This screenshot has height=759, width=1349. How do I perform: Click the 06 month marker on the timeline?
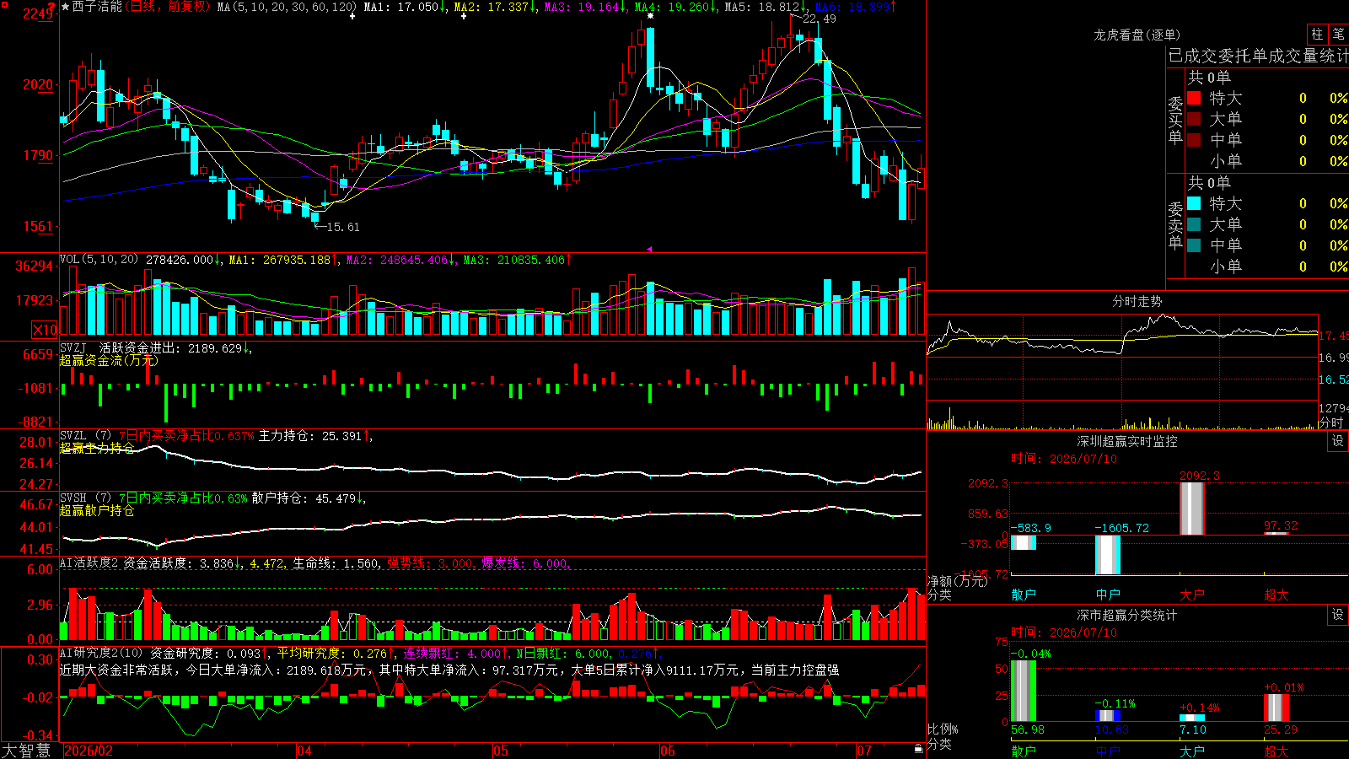[668, 751]
